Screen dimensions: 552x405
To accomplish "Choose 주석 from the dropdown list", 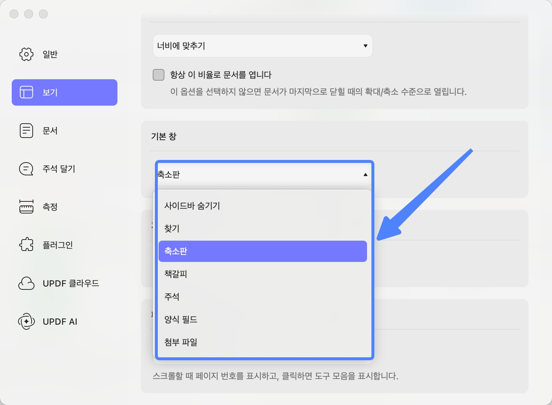I will 263,297.
